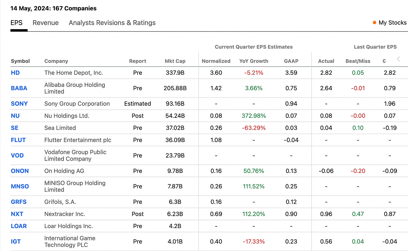This screenshot has height=251, width=408.
Task: Click MINISO Group Holding Limited name
Action: [75, 186]
